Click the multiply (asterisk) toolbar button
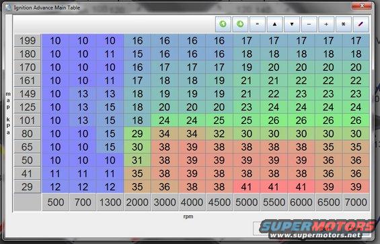The height and width of the screenshot is (244, 380). [x=344, y=24]
